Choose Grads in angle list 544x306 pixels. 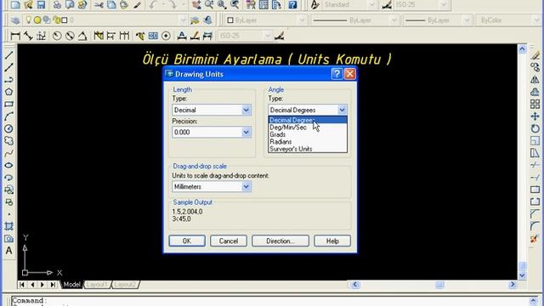coord(308,134)
